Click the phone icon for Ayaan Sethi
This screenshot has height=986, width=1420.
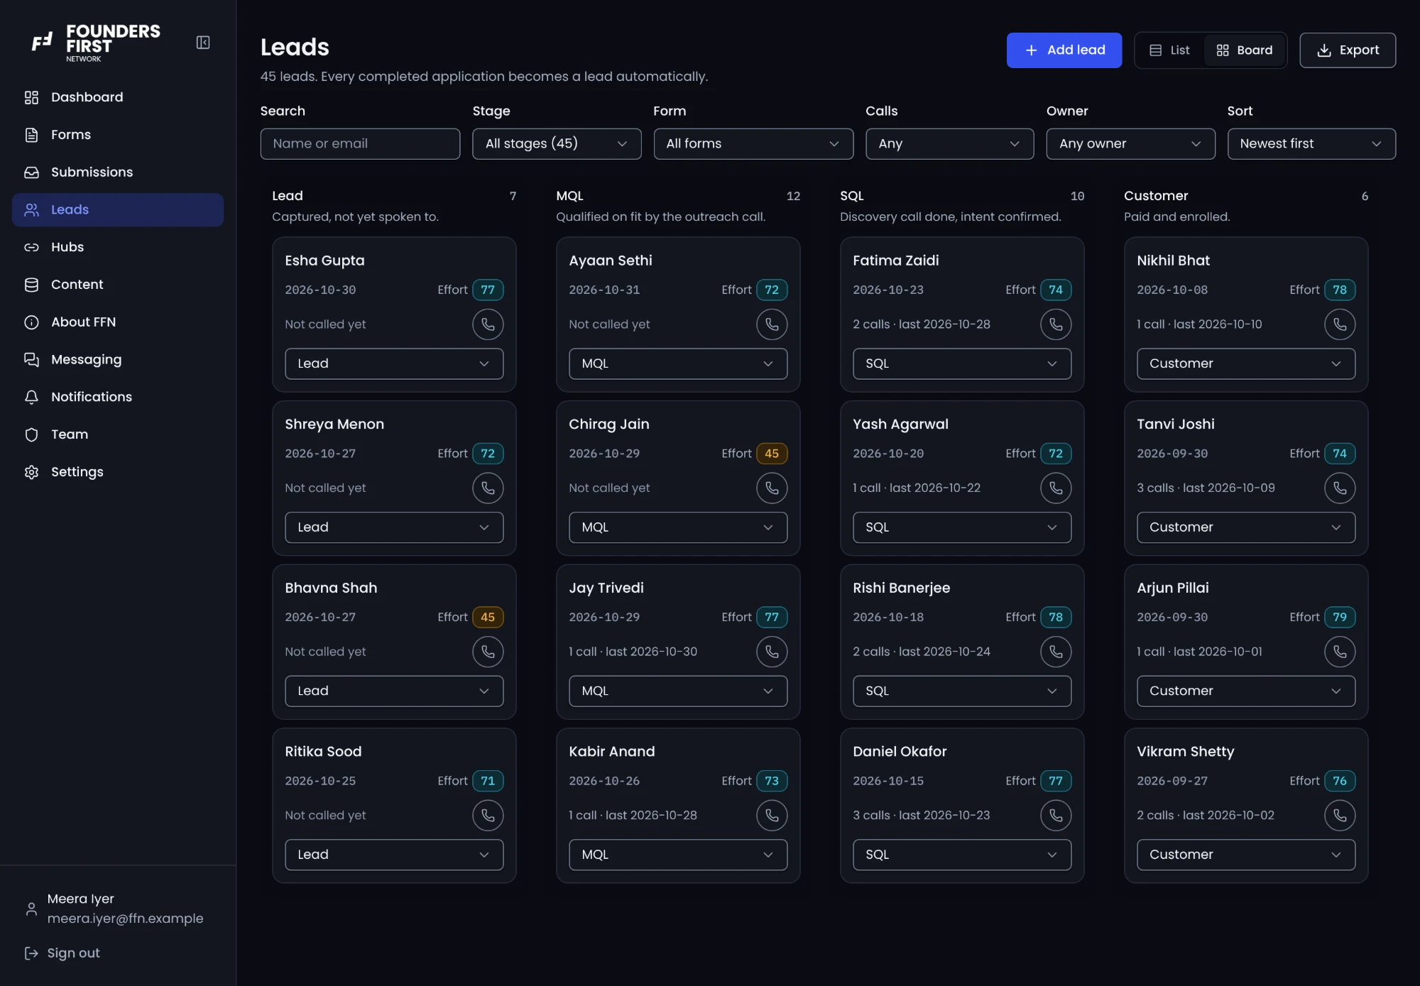coord(772,324)
